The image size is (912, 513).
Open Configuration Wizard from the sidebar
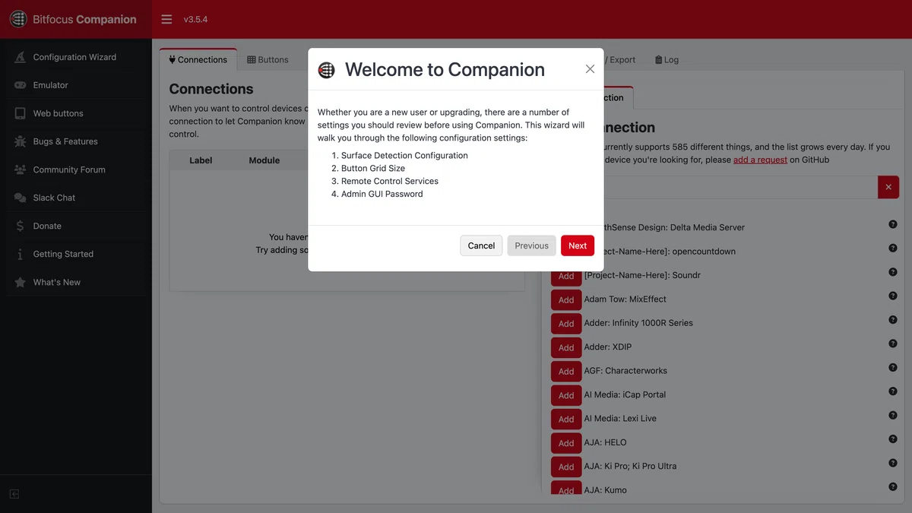coord(76,57)
